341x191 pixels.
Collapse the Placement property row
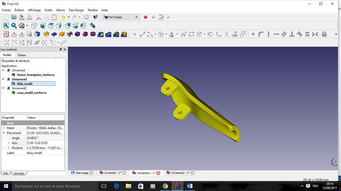coord(4,133)
